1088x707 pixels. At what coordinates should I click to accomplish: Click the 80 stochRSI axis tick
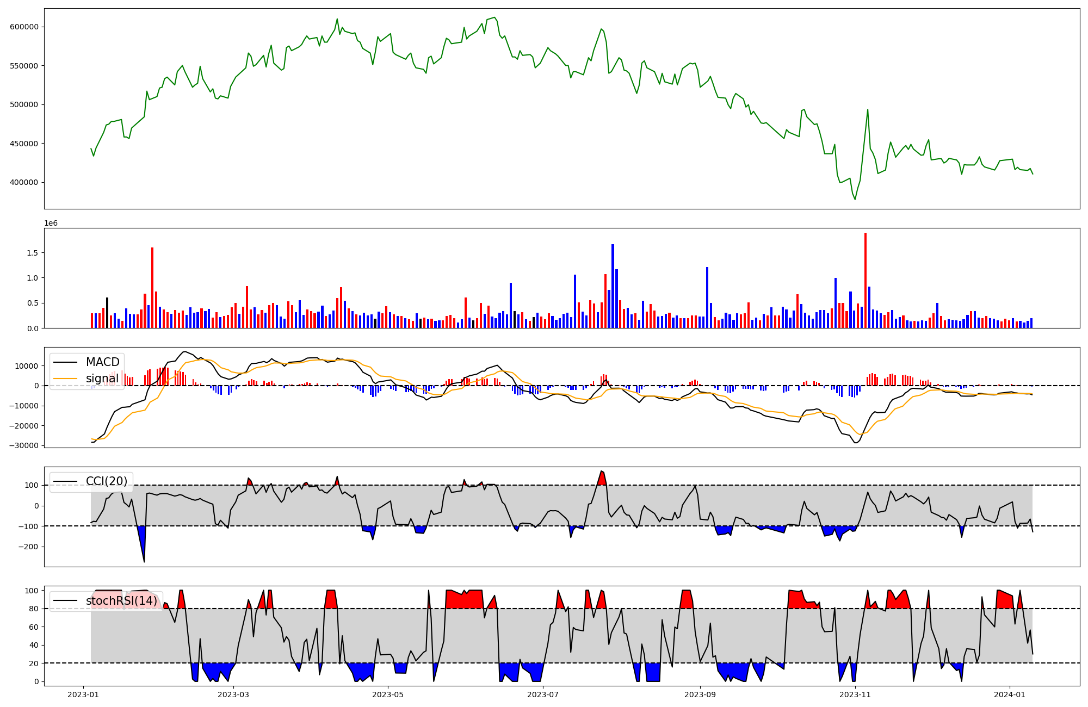pos(34,609)
